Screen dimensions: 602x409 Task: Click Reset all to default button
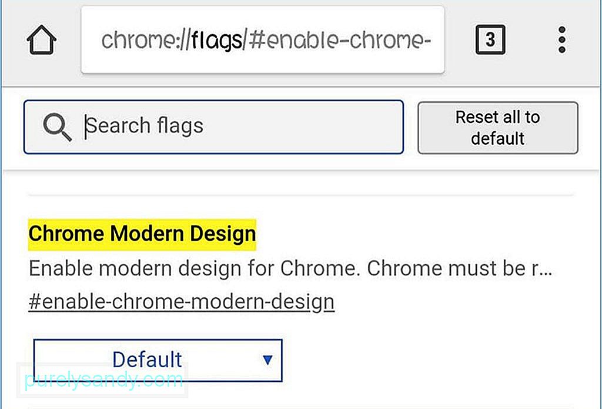click(x=497, y=128)
